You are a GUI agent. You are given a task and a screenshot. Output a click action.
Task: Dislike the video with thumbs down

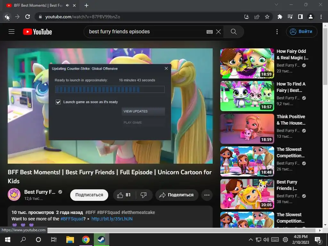click(x=144, y=195)
